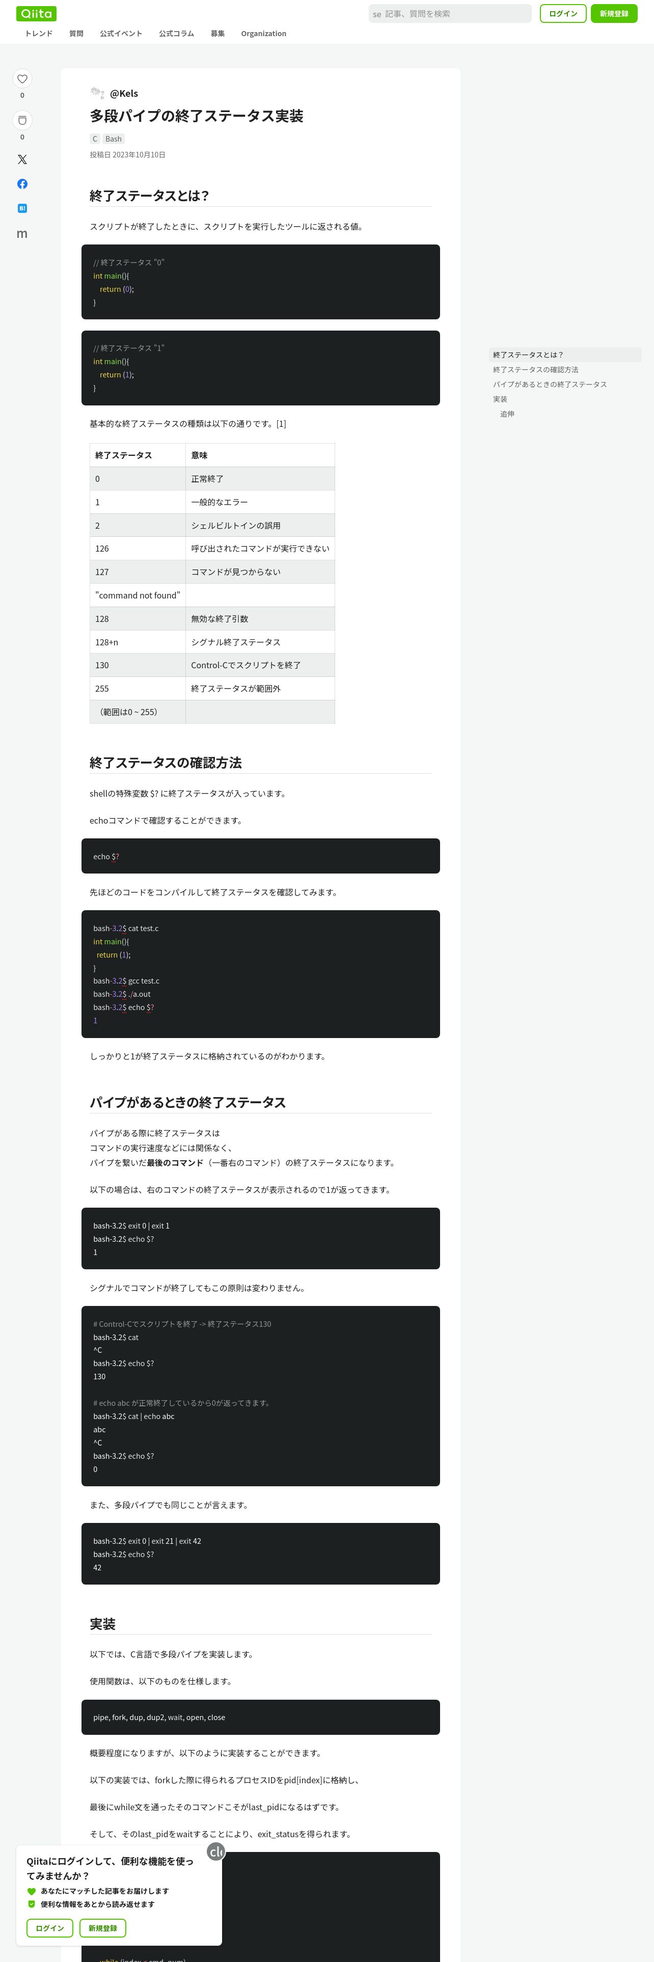Click the ログイン button in header

point(563,14)
